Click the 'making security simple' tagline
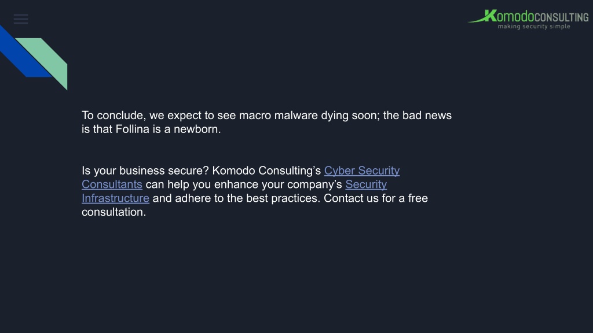Viewport: 593px width, 333px height. pos(534,27)
